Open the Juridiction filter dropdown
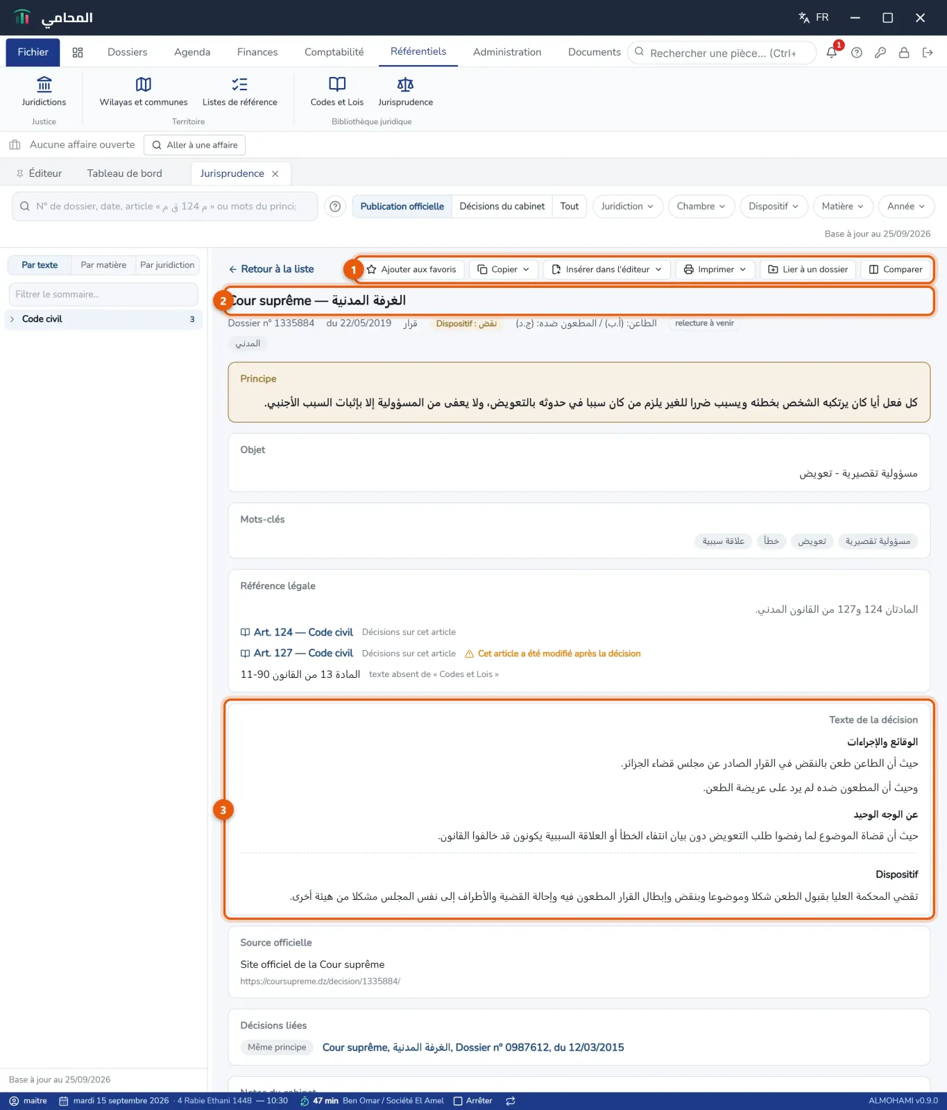947x1110 pixels. pos(628,206)
